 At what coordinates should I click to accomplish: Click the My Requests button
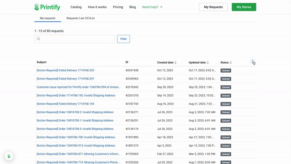tap(214, 7)
